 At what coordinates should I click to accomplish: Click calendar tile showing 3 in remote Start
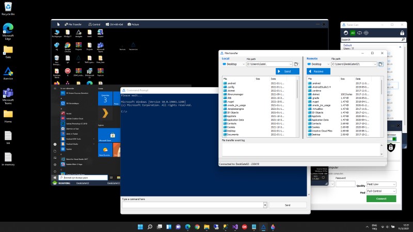point(105,98)
